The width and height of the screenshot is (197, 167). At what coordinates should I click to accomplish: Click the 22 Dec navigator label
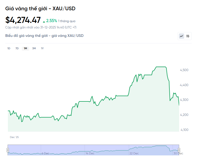[x=134, y=153]
